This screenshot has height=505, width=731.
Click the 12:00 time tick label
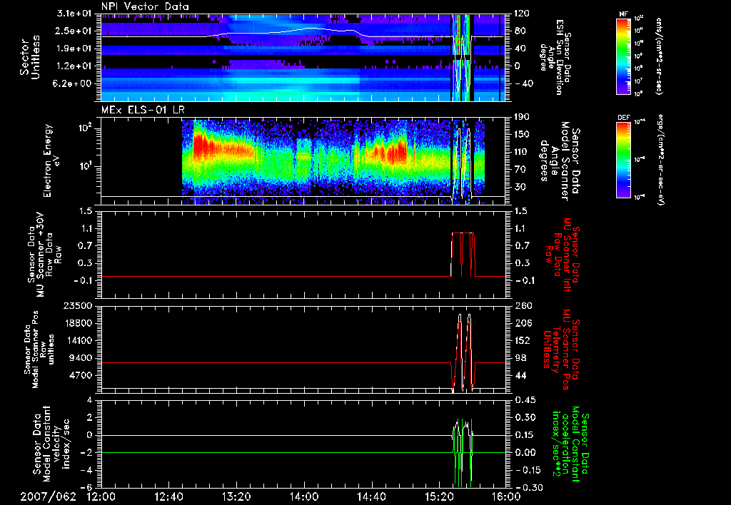click(x=101, y=496)
